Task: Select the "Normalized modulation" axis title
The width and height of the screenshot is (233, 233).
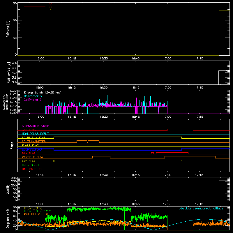Action: coord(6,102)
